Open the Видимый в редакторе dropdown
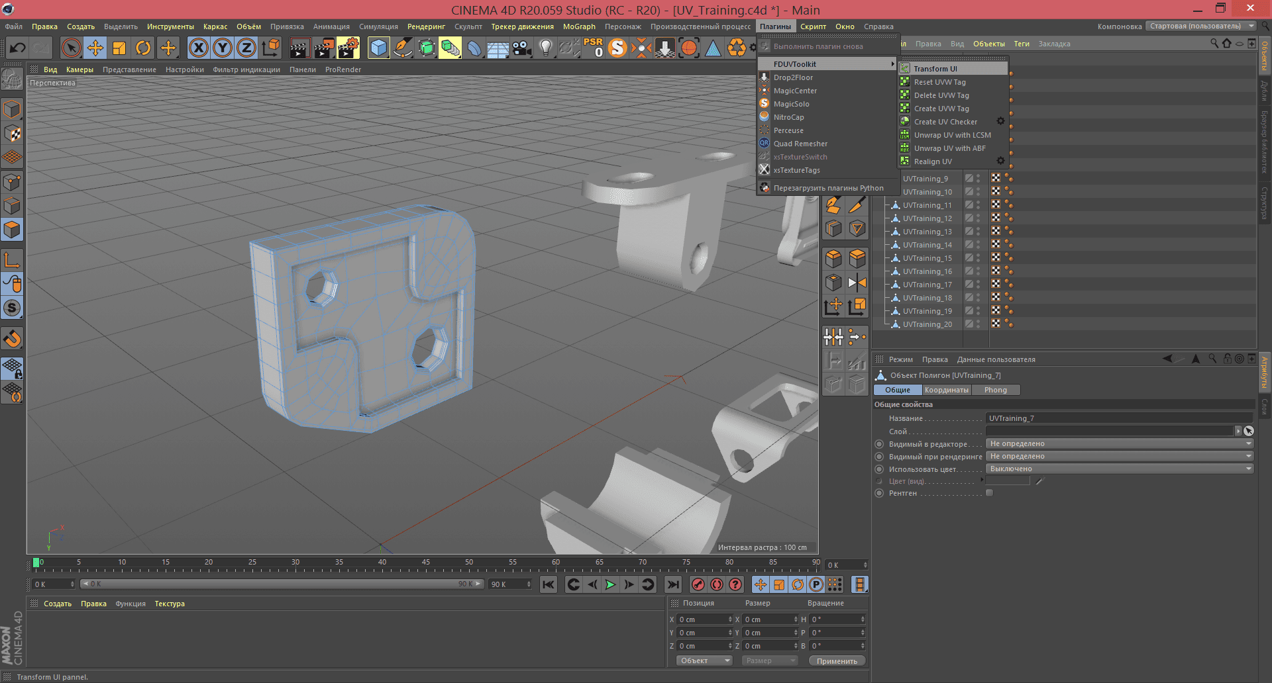Viewport: 1272px width, 683px height. pyautogui.click(x=1120, y=443)
